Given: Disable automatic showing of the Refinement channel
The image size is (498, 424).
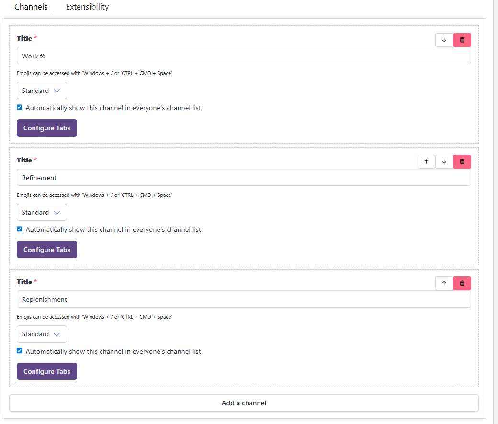Looking at the screenshot, I should tap(19, 229).
